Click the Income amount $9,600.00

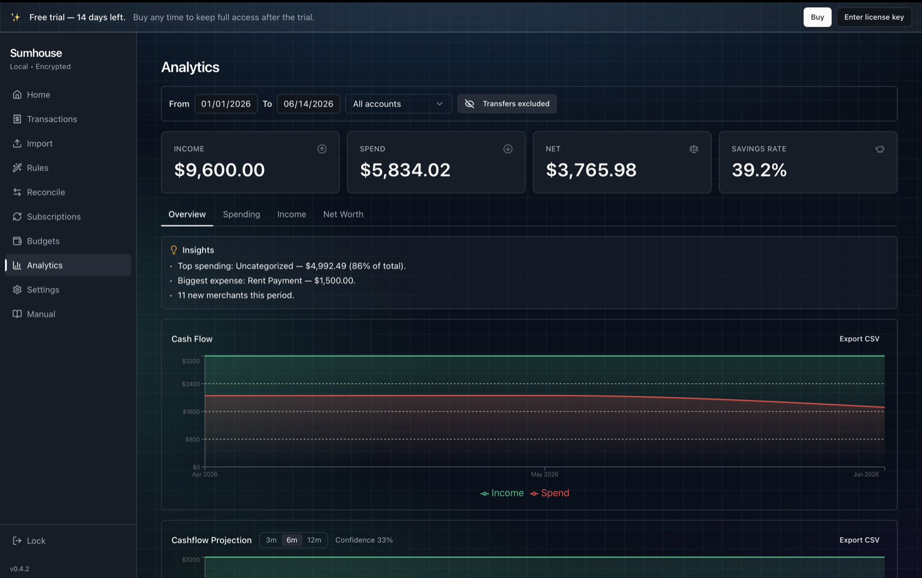click(x=220, y=170)
